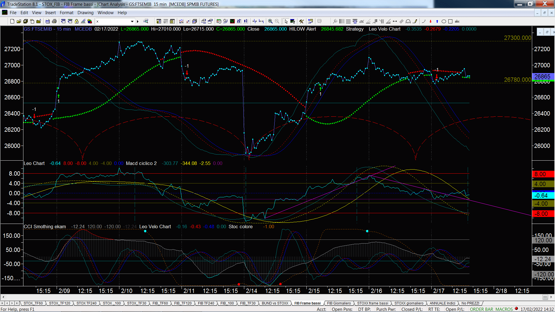Open the Window menu
This screenshot has width=555, height=312.
pos(106,13)
